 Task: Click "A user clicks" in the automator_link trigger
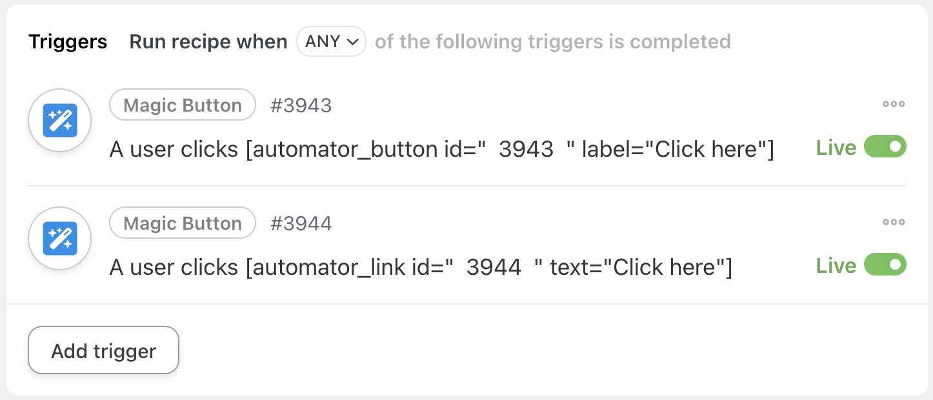pos(174,268)
